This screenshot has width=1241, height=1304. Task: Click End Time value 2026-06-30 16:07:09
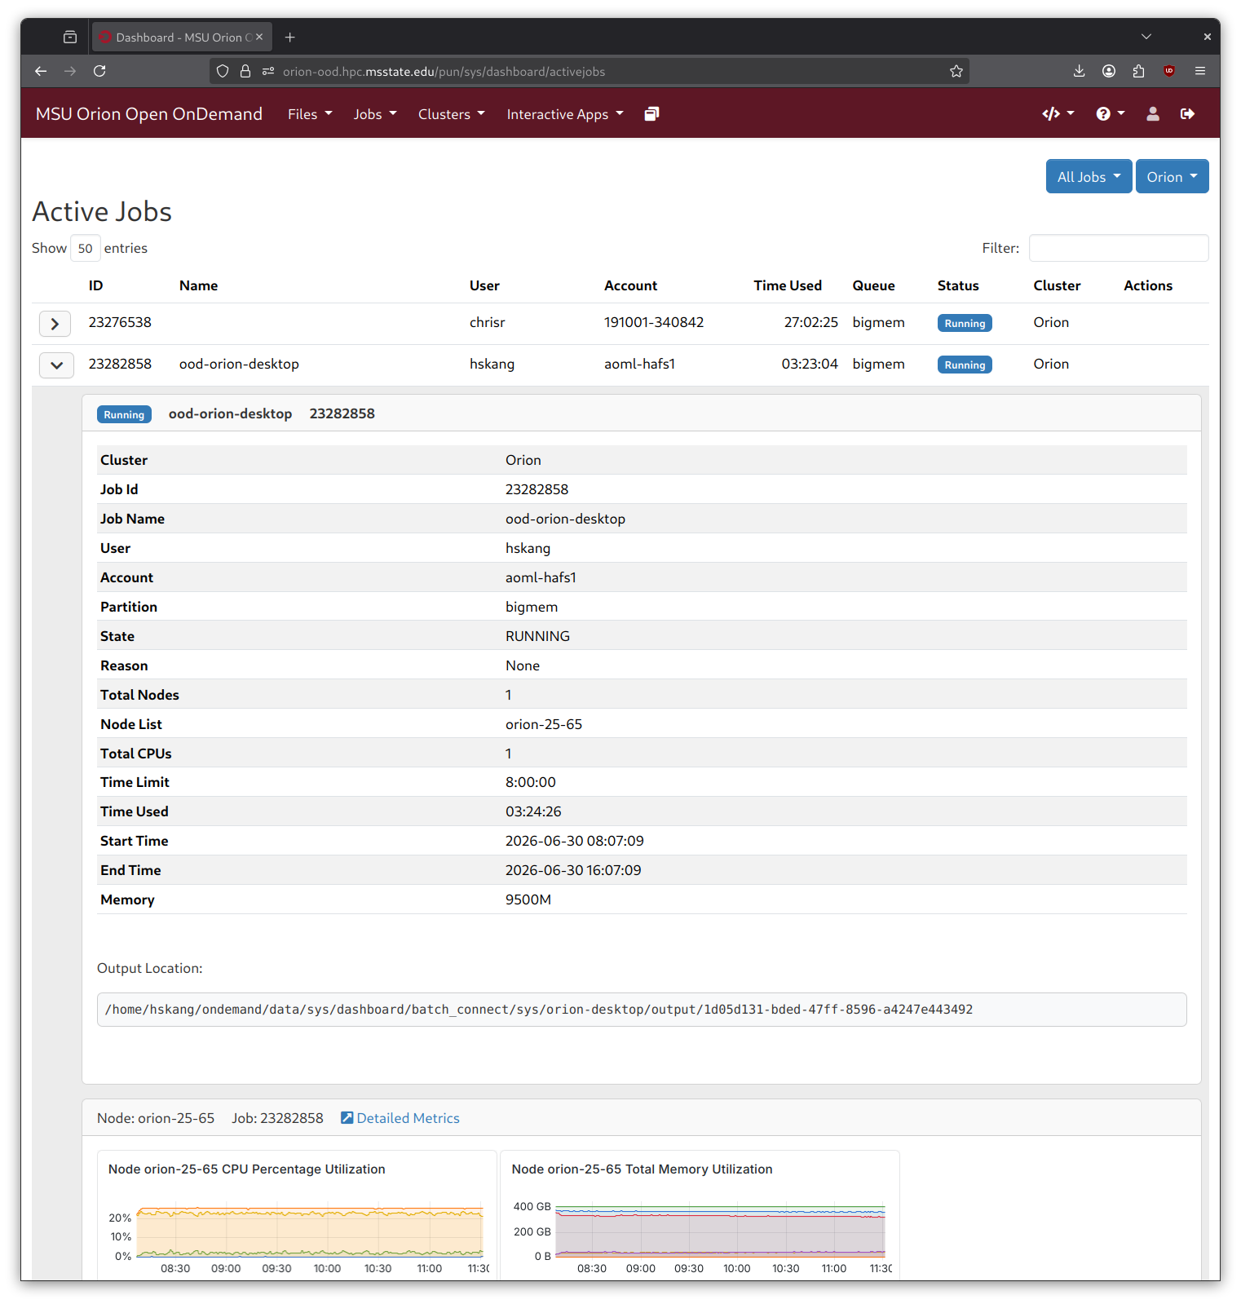point(573,870)
